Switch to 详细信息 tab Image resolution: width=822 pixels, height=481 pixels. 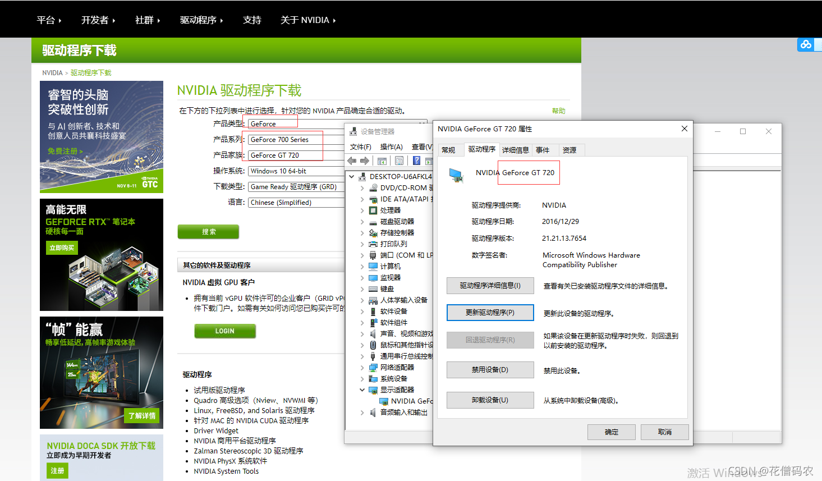coord(516,150)
